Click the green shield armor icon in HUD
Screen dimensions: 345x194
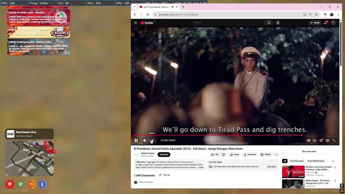pyautogui.click(x=20, y=184)
